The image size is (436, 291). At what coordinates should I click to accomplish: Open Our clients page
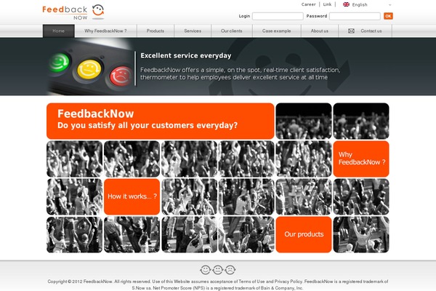tap(232, 31)
